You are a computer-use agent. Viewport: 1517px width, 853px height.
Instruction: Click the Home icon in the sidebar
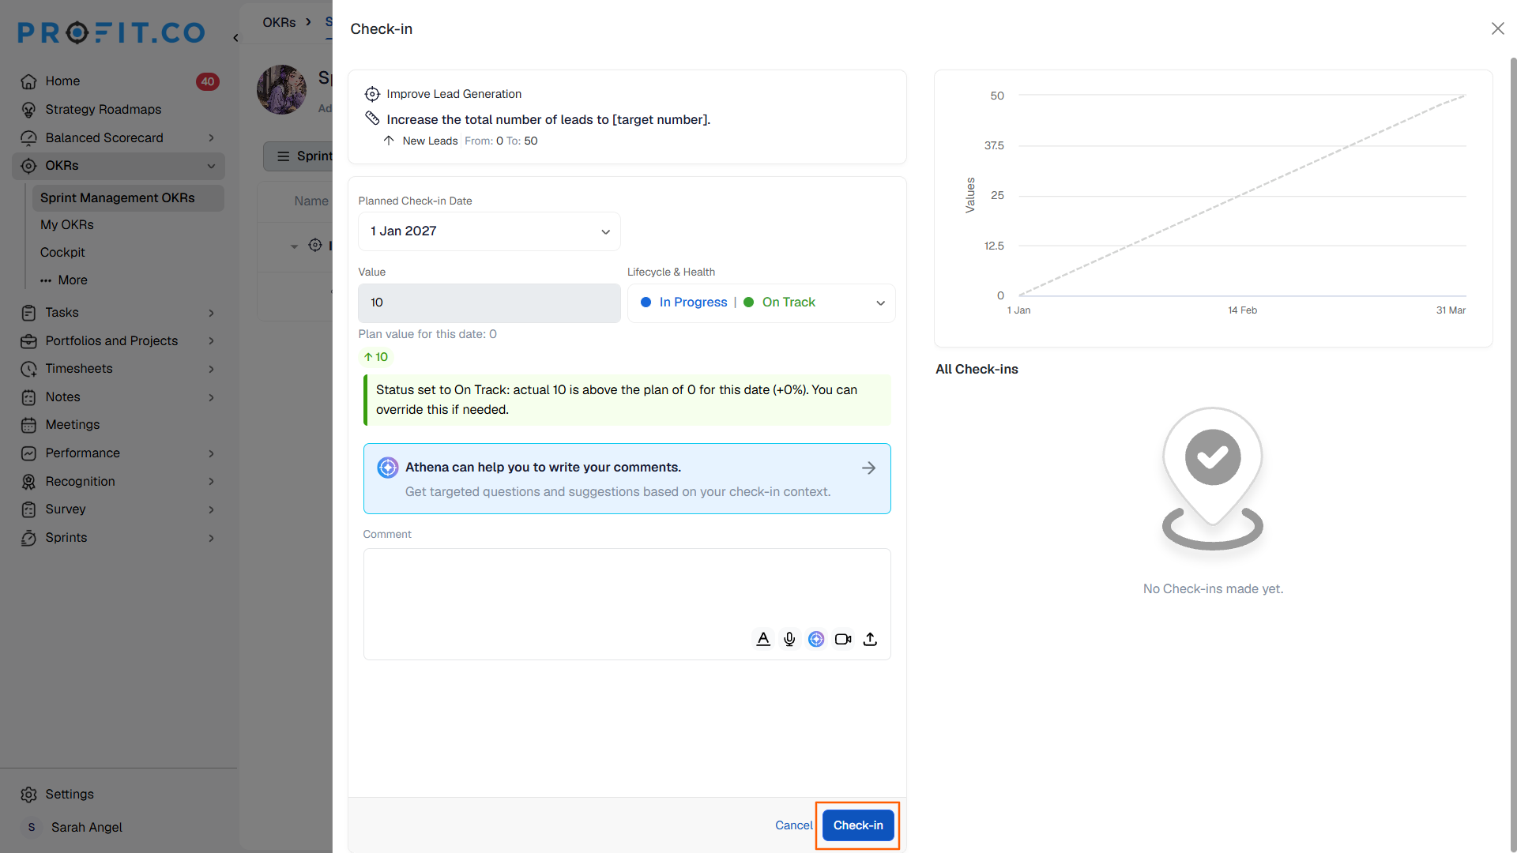(x=29, y=81)
